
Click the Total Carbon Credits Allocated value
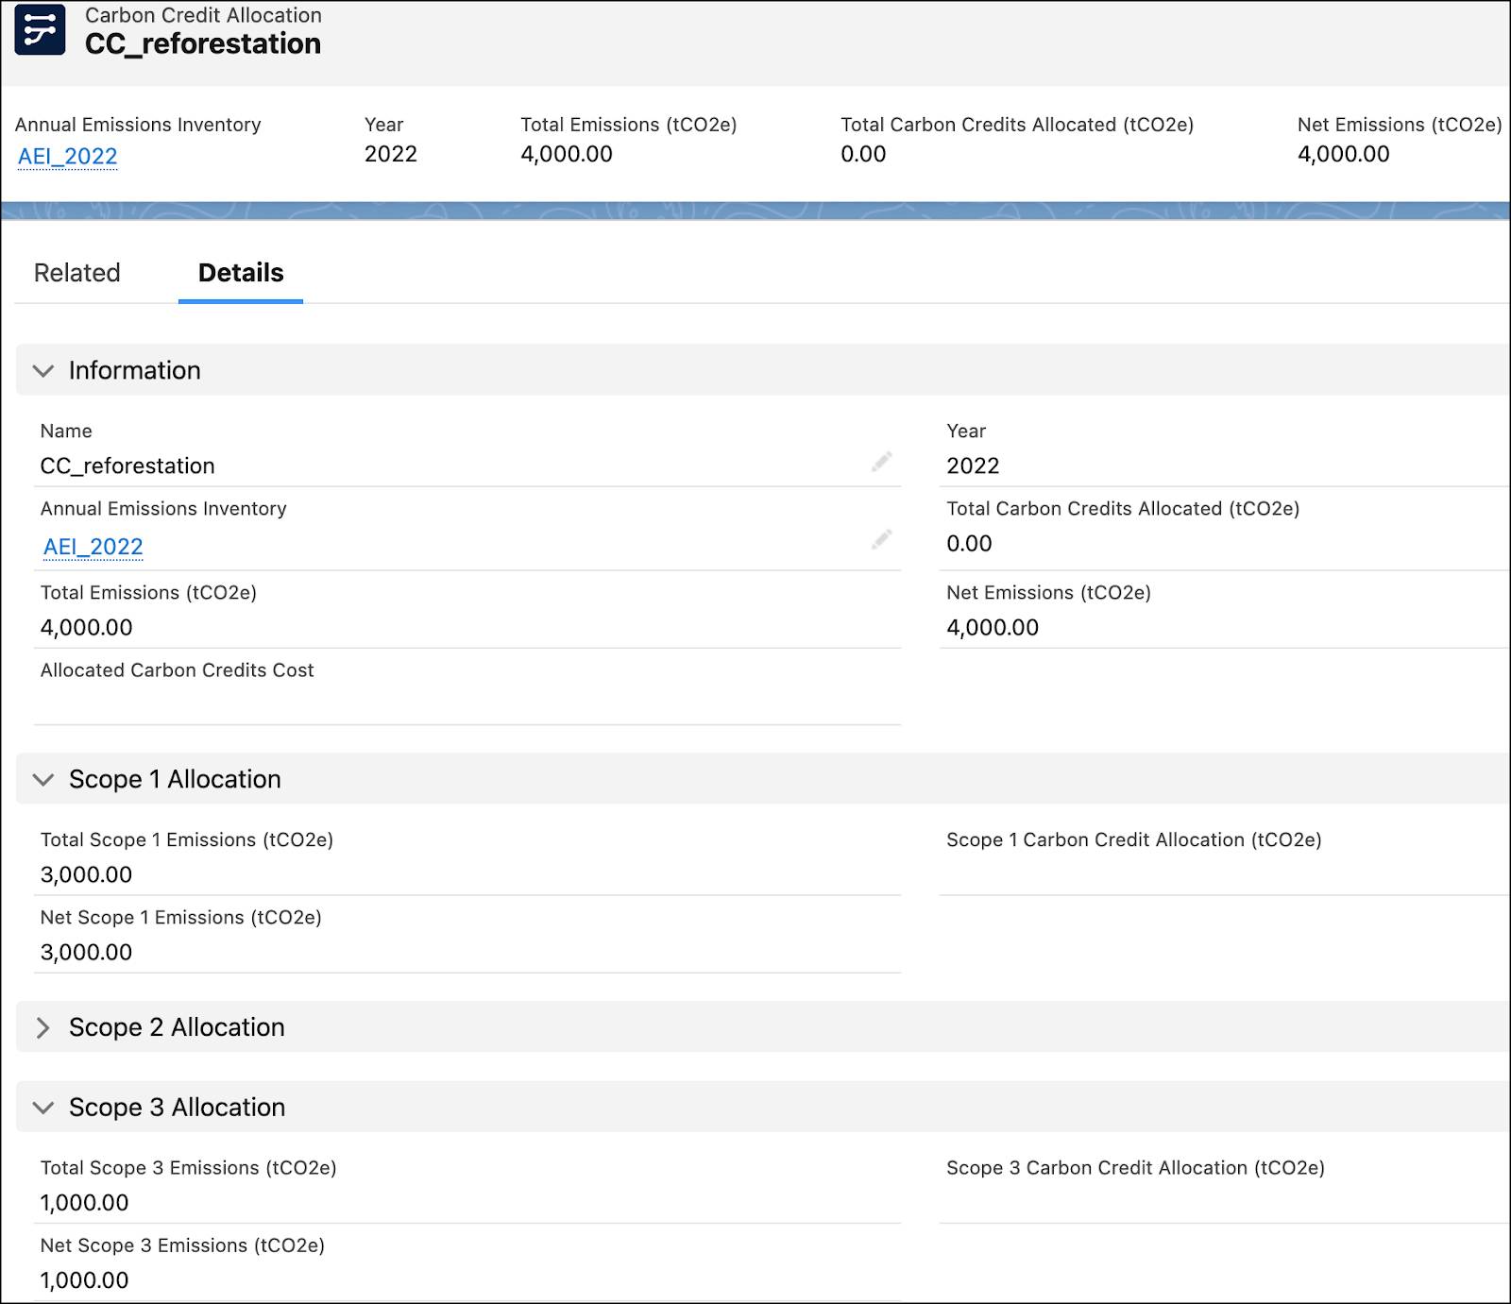[969, 544]
